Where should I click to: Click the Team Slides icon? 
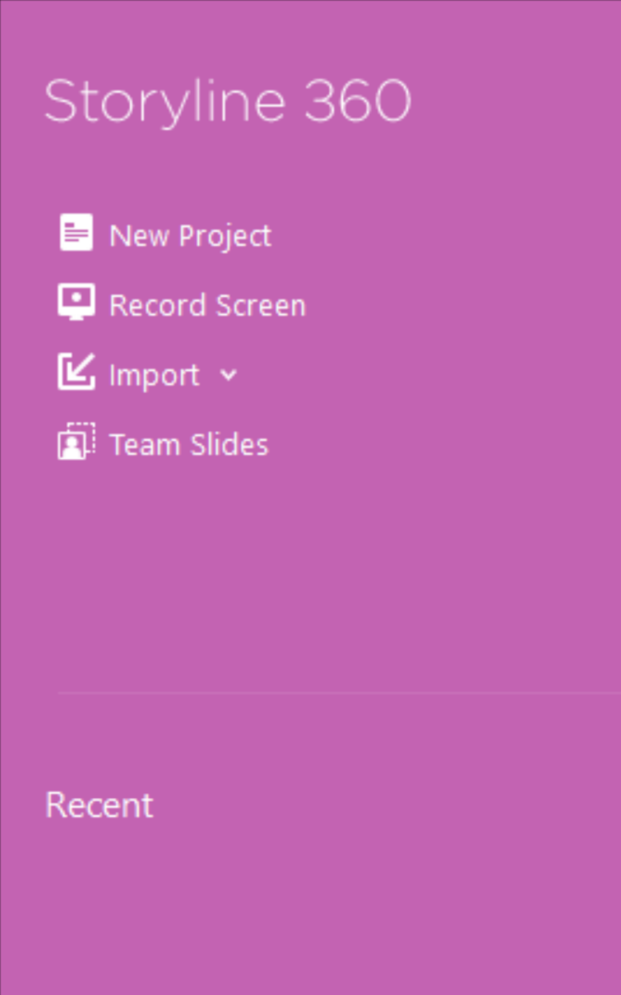coord(76,441)
